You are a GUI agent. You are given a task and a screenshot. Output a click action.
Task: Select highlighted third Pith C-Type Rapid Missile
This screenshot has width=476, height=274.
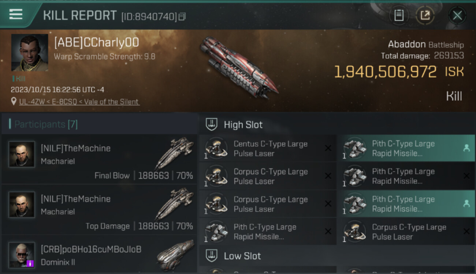[x=406, y=204]
